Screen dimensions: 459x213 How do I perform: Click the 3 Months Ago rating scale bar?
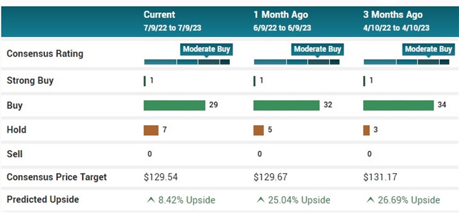pos(406,62)
